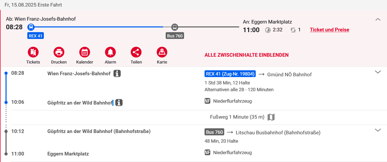Screen dimensions: 387x162
Task: Click the bus icon on the journey timeline
Action: click(175, 27)
